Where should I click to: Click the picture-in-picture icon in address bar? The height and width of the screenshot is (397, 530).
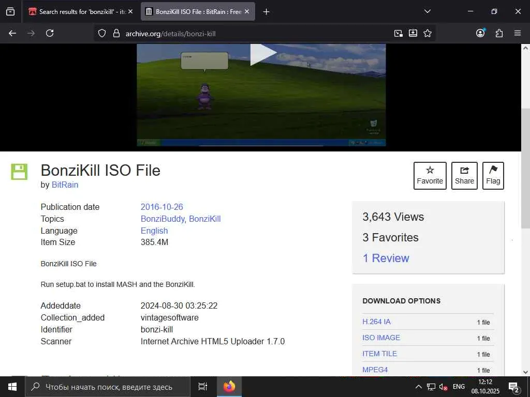pos(399,33)
